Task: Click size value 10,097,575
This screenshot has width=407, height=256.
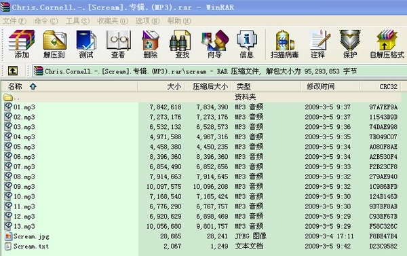Action: click(x=163, y=186)
